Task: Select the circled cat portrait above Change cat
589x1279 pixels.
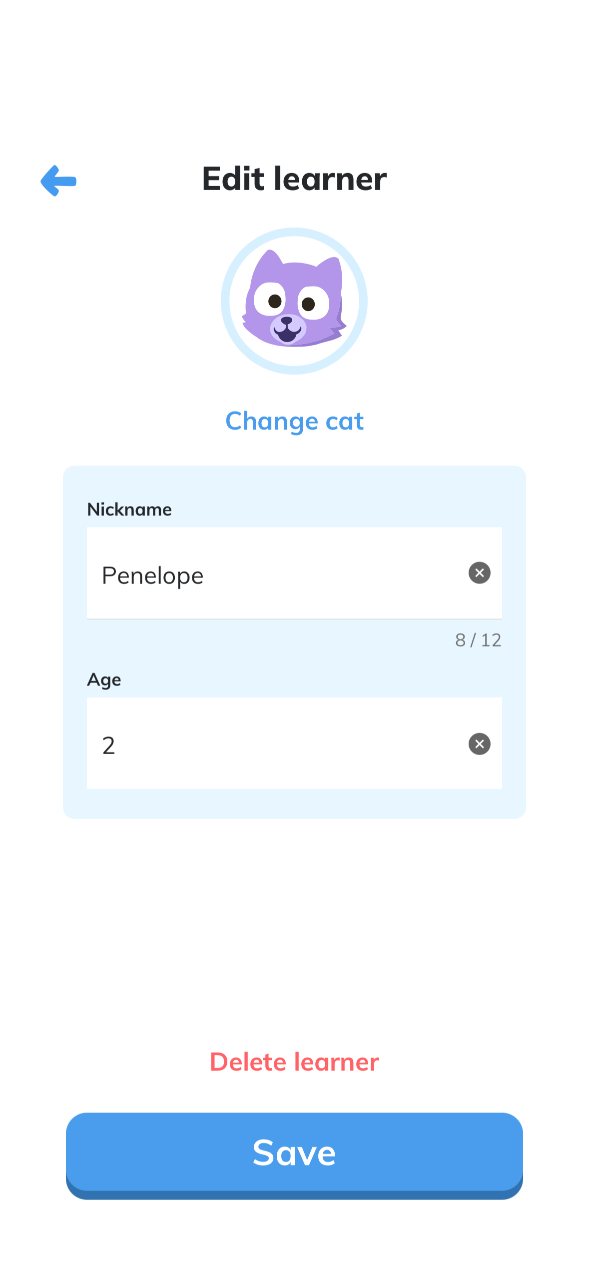Action: pyautogui.click(x=294, y=300)
